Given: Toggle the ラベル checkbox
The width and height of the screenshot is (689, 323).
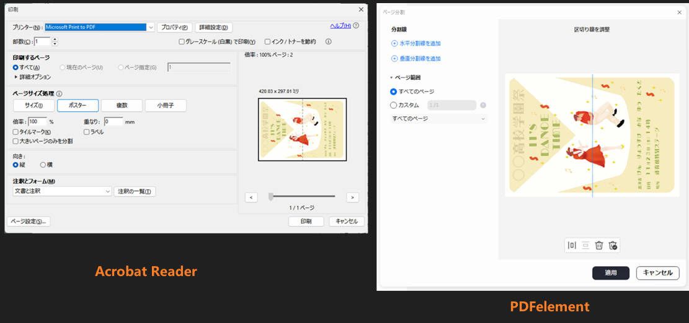Looking at the screenshot, I should point(87,132).
